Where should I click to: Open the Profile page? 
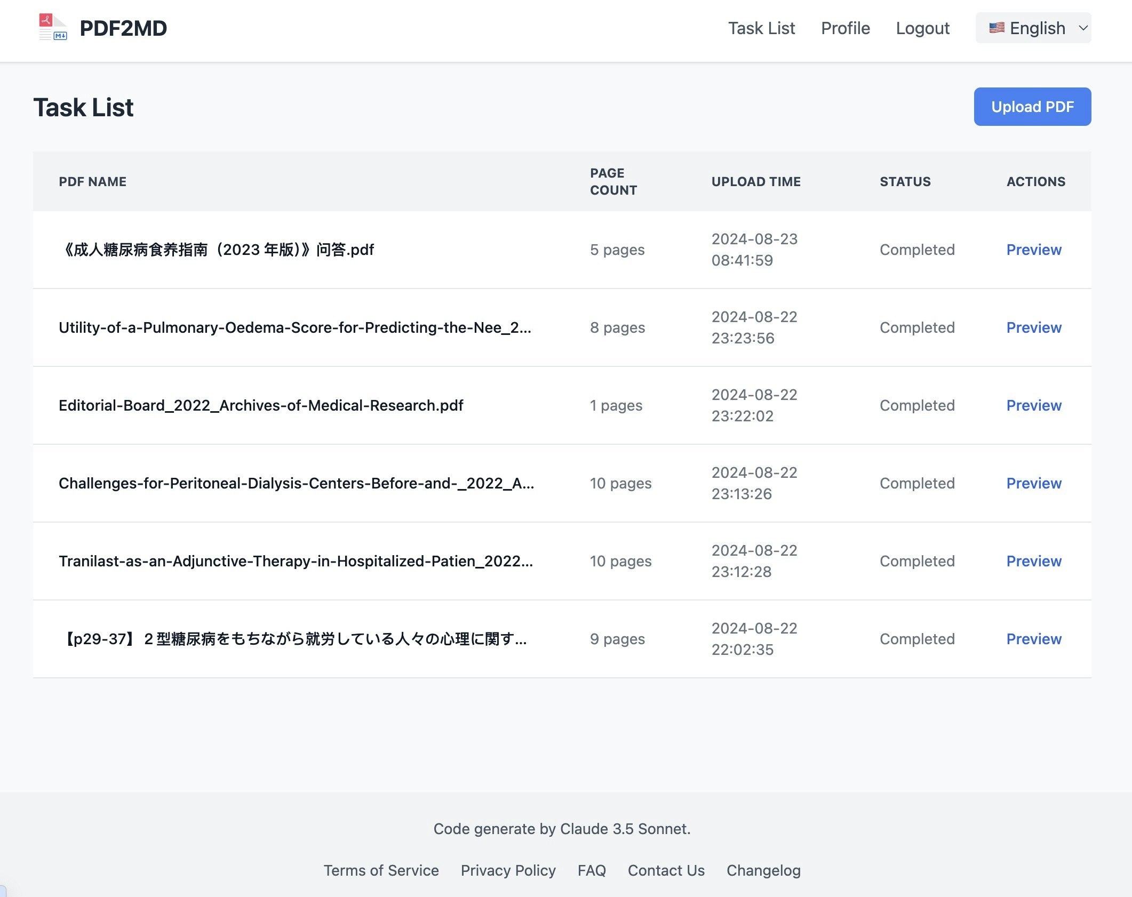click(x=845, y=28)
